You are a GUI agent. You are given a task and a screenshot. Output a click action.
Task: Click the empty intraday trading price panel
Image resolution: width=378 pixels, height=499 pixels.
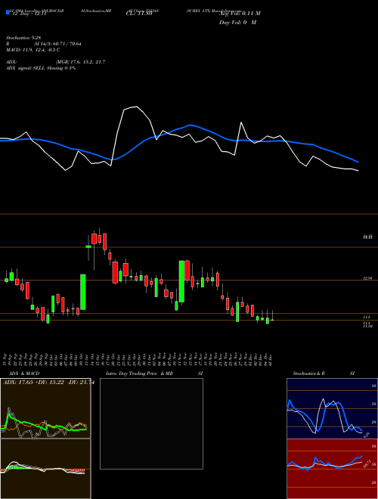(151, 423)
